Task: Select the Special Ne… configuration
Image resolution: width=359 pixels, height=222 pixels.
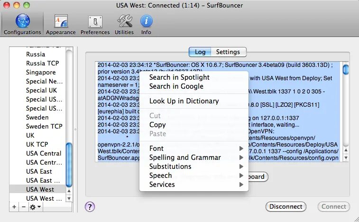Action: pos(37,81)
